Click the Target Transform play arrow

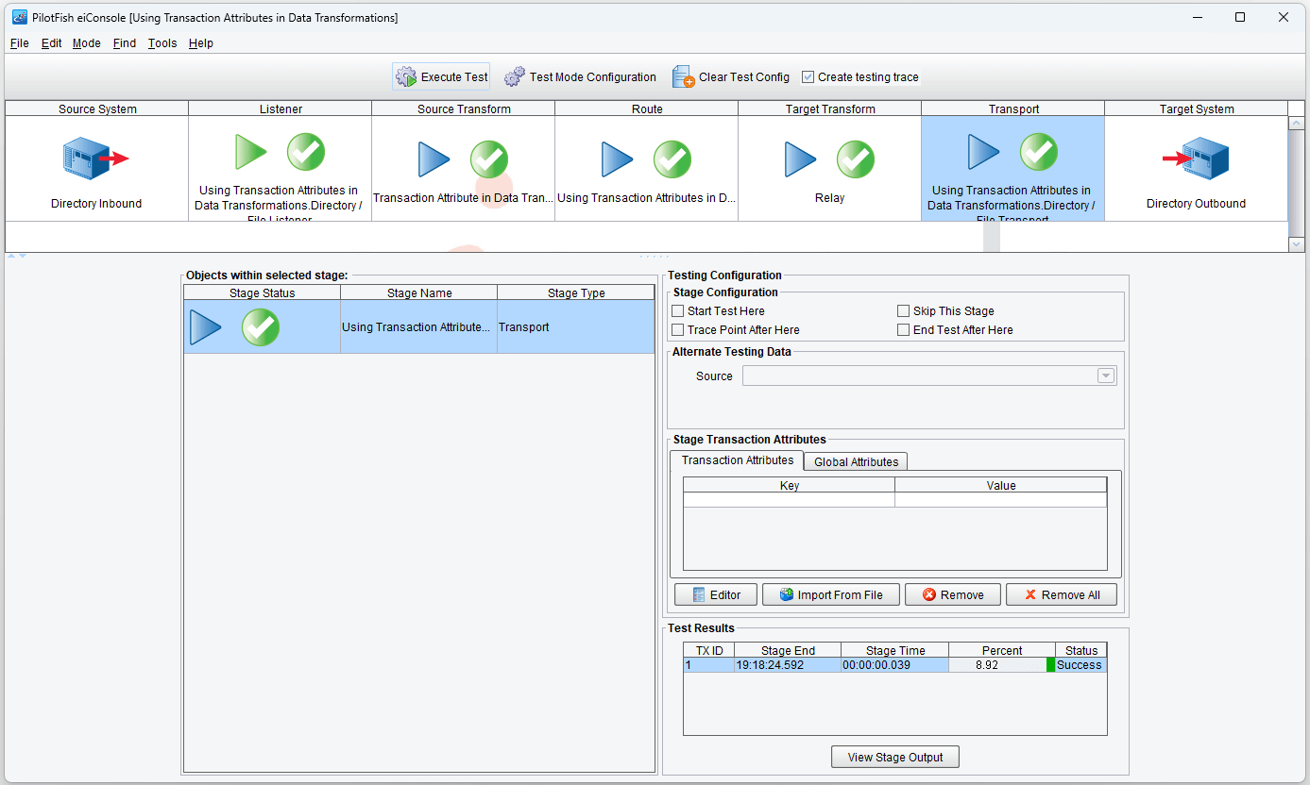click(801, 159)
